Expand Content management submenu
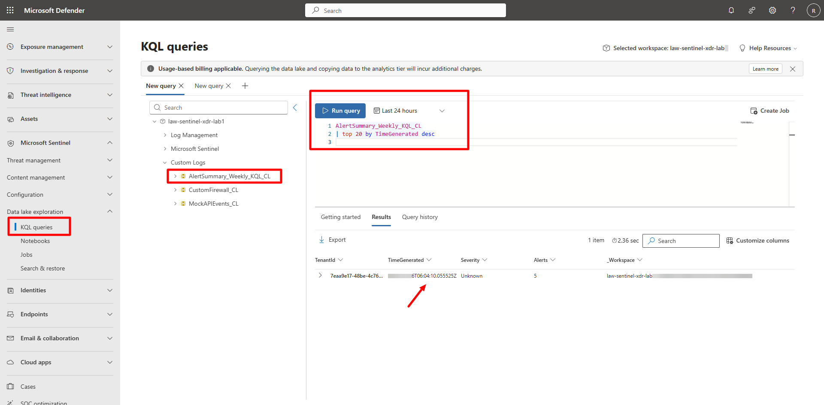This screenshot has height=405, width=824. tap(110, 177)
